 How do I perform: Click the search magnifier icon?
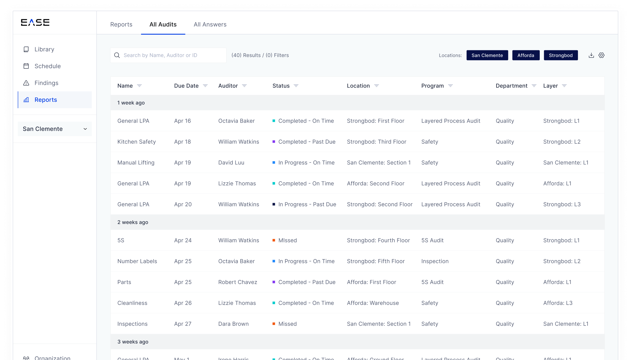[117, 55]
